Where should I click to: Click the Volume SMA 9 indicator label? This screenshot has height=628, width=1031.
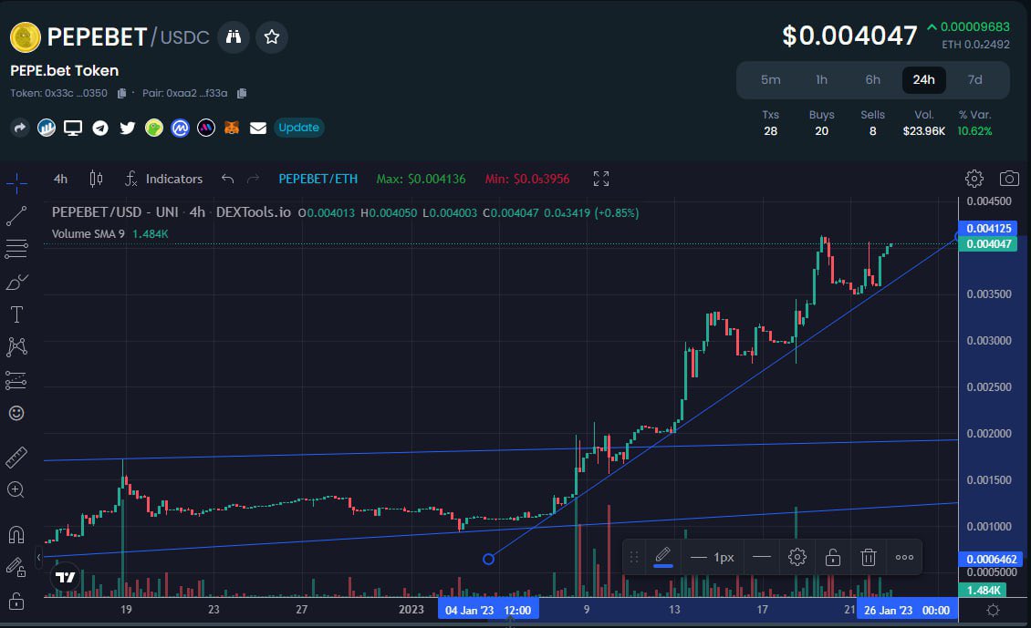89,234
